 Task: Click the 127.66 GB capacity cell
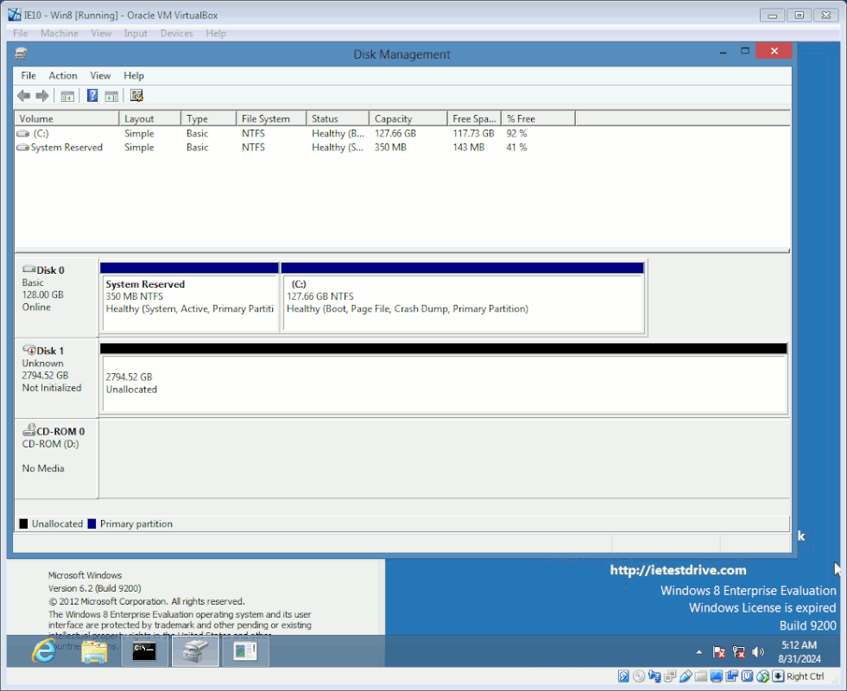tap(395, 133)
